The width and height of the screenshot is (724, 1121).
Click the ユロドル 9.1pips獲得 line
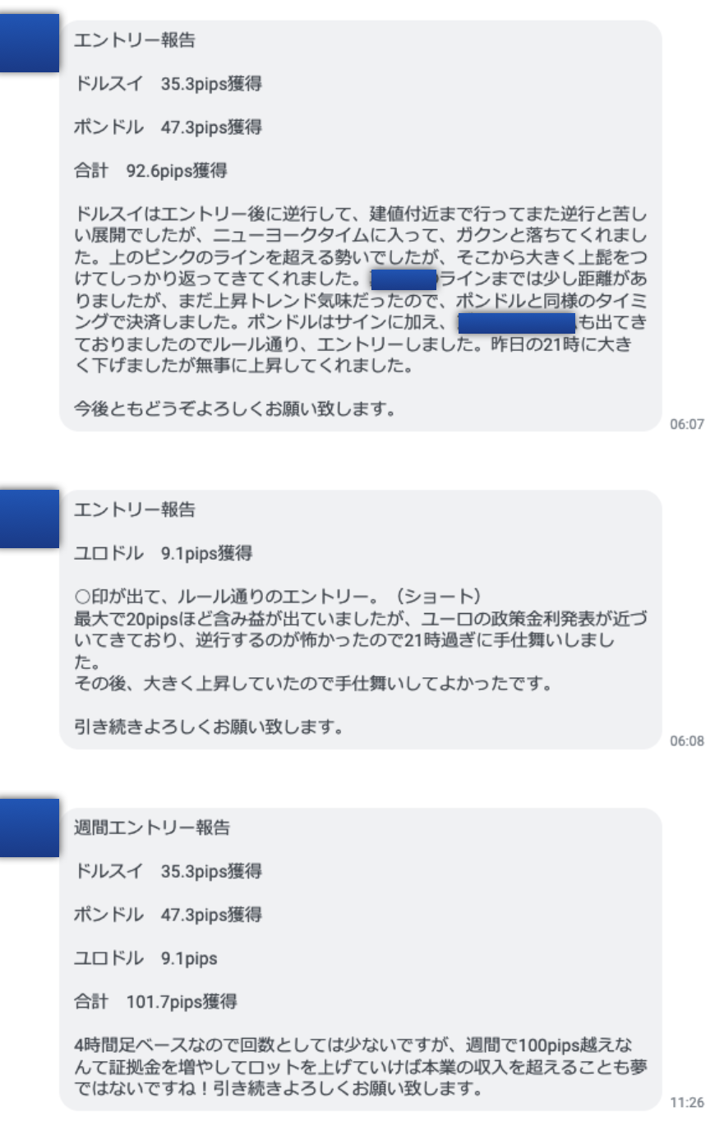click(164, 553)
